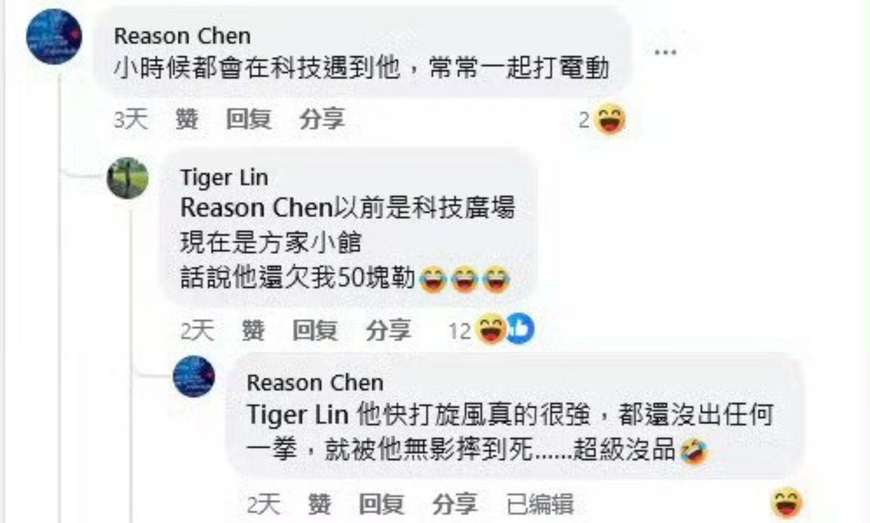Click Reason Chen name on top comment
The image size is (870, 523).
(183, 36)
